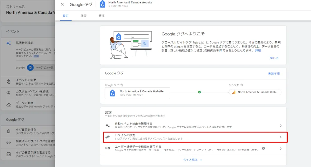Expand more settings with もっと見る
Viewport: 311px width, 167px height.
tap(193, 160)
